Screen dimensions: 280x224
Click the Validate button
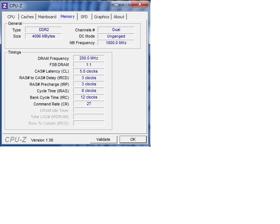104,139
